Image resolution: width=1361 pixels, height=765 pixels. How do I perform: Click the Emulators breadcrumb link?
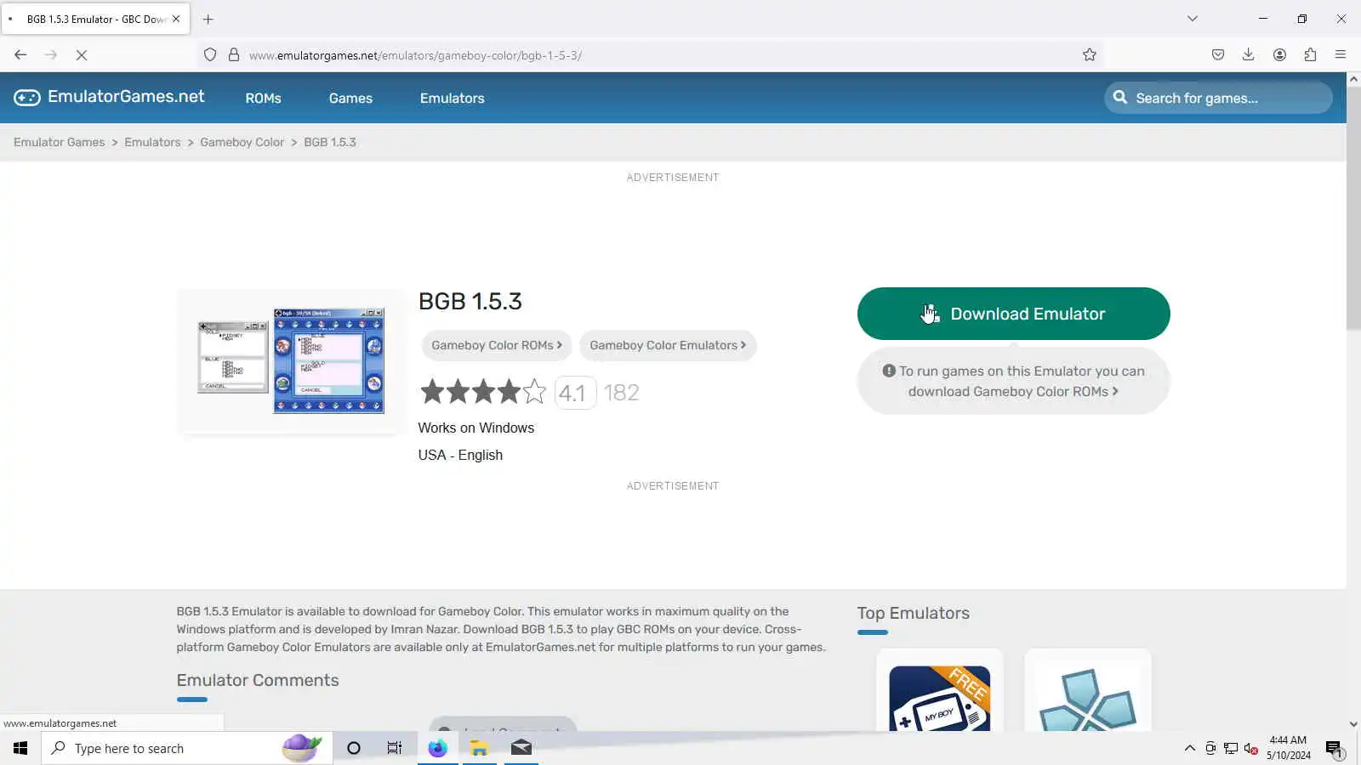tap(152, 143)
